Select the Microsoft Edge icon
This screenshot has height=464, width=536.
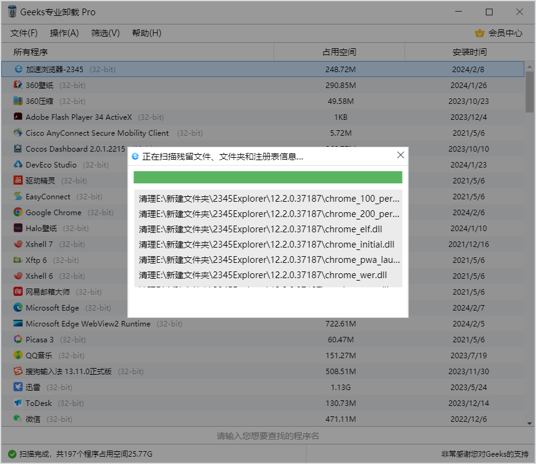coord(18,307)
